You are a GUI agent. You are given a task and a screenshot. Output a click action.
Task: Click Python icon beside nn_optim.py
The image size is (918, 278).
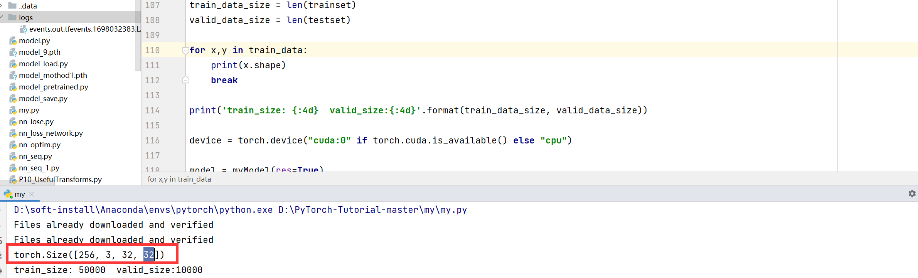click(x=13, y=145)
